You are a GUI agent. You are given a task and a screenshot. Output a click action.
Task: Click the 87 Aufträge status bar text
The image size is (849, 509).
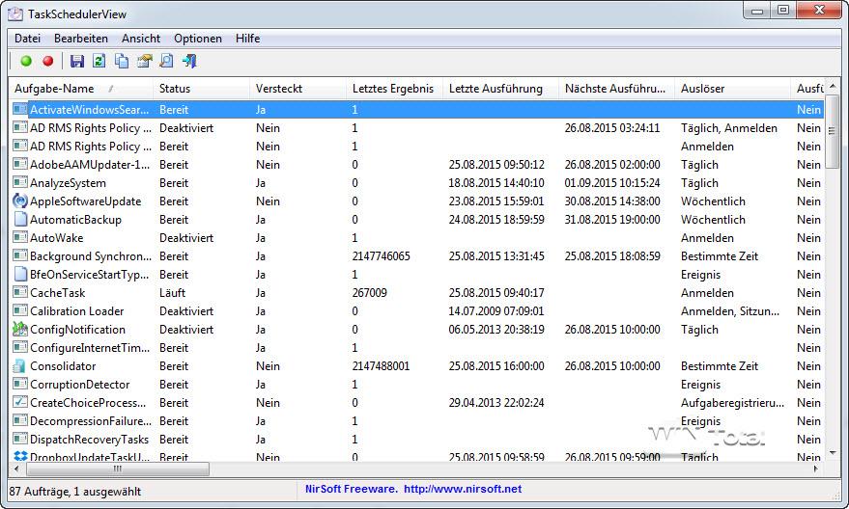click(x=75, y=492)
